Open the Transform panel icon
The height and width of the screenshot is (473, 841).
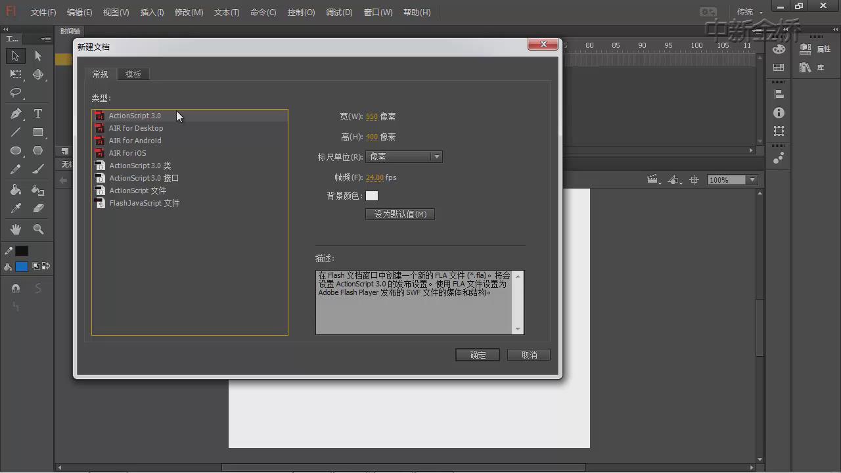779,131
